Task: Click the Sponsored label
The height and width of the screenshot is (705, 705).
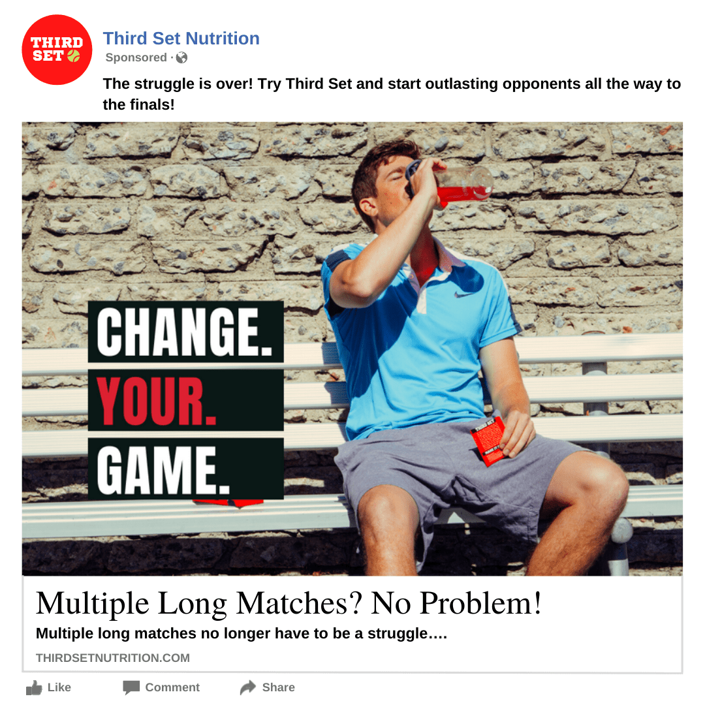Action: 136,57
